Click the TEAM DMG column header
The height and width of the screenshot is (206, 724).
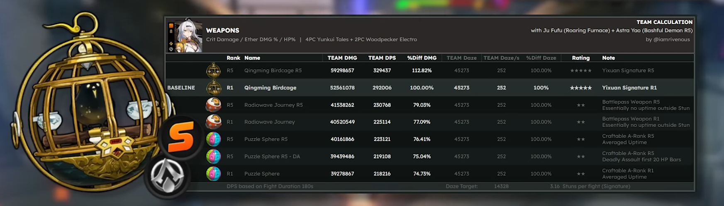(x=342, y=58)
